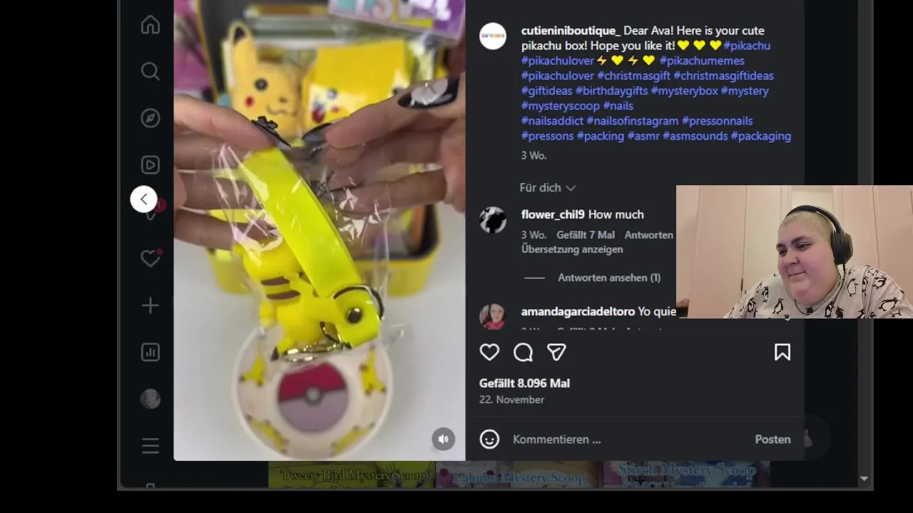Open the Dashboard chart icon
The image size is (913, 513).
(150, 352)
